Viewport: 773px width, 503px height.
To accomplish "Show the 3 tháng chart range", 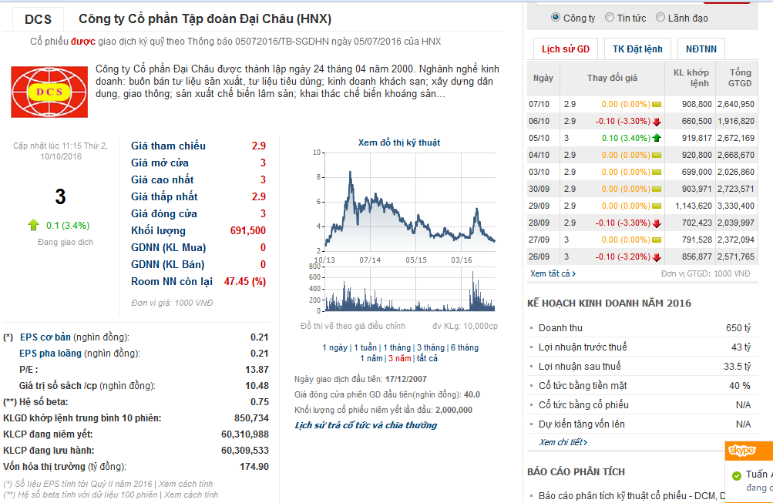I will pos(430,347).
